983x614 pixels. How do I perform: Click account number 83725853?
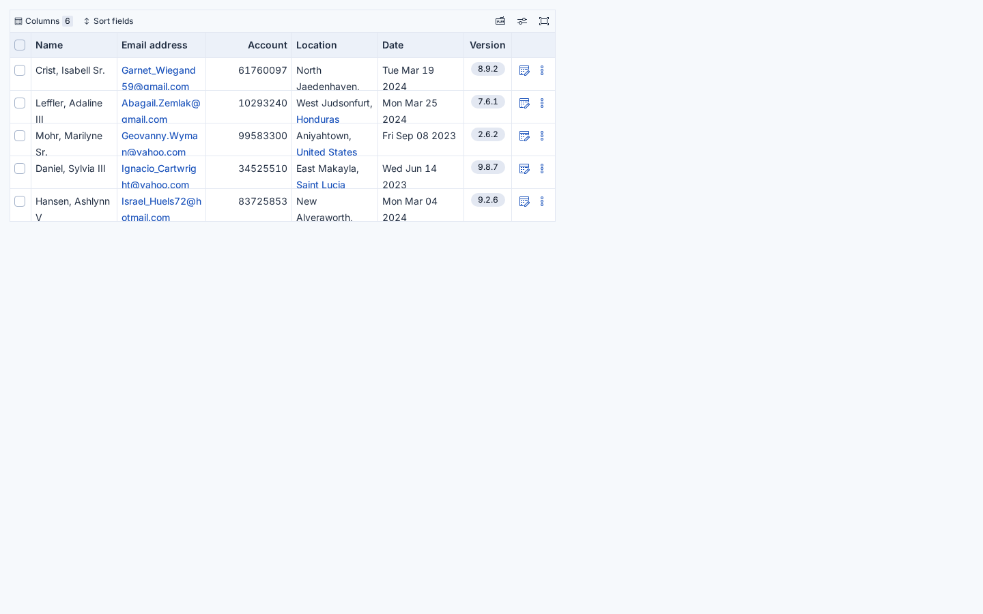coord(263,201)
